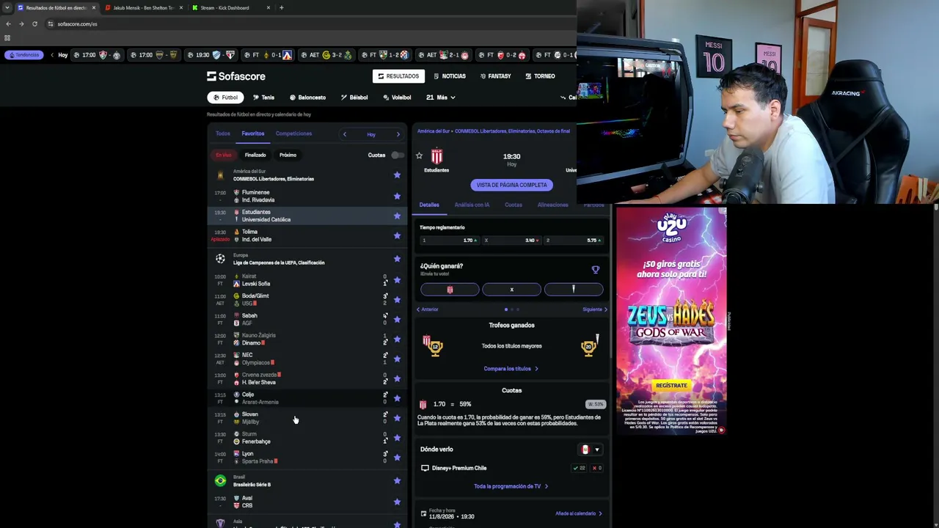
Task: Switch to the Stream - Kick Dashboard tab
Action: click(231, 7)
